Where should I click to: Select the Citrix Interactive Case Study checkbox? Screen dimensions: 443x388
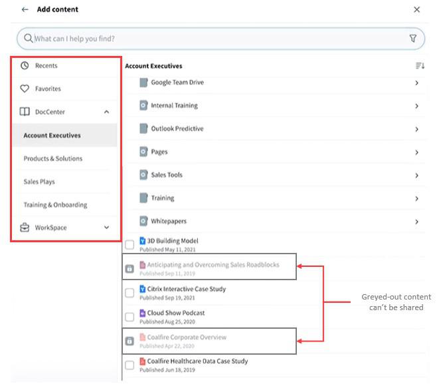130,293
